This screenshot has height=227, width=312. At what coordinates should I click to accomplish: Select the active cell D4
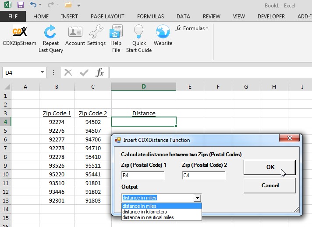pyautogui.click(x=144, y=122)
